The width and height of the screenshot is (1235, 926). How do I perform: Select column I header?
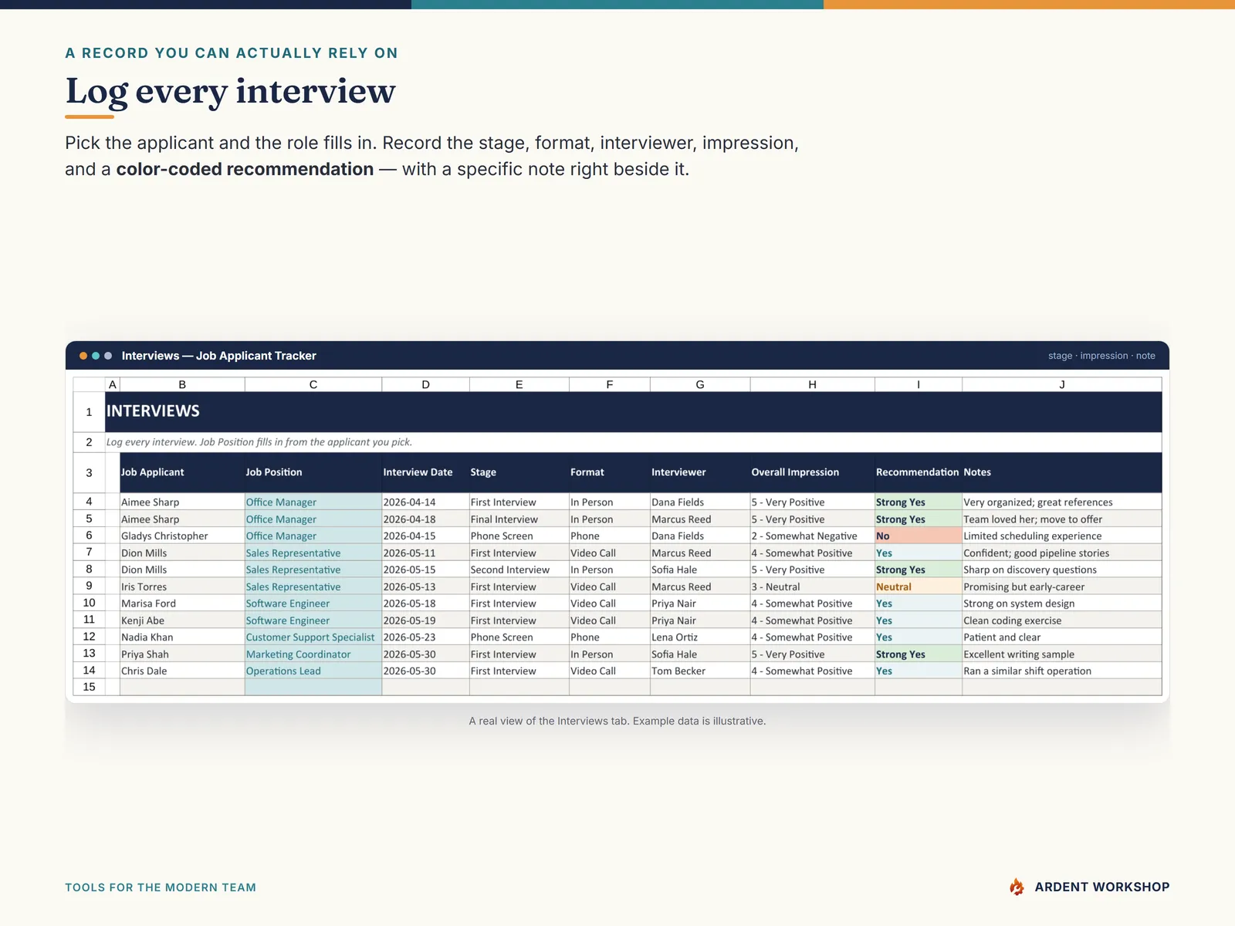(919, 384)
